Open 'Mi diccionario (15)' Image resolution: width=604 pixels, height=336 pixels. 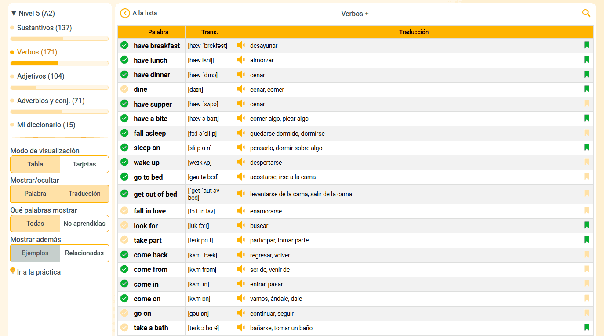[x=46, y=125]
